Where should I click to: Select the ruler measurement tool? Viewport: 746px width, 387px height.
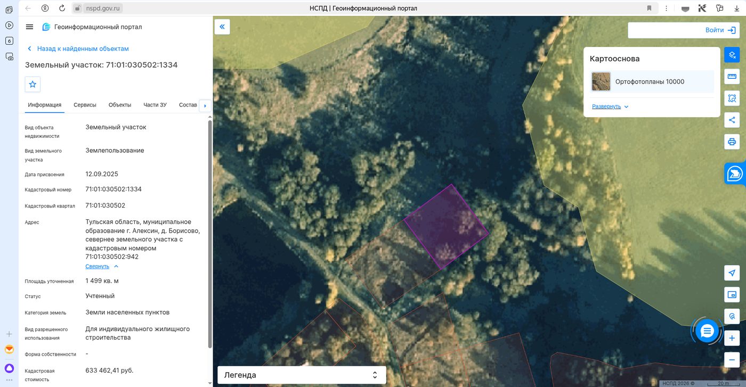coord(732,77)
